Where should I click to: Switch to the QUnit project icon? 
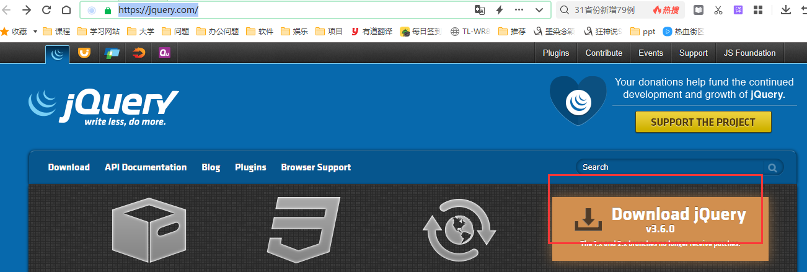pos(165,53)
